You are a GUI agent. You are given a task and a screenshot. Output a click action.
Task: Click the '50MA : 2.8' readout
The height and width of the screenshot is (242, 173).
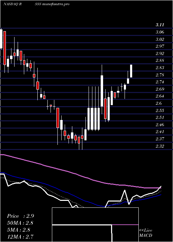(x=20, y=223)
